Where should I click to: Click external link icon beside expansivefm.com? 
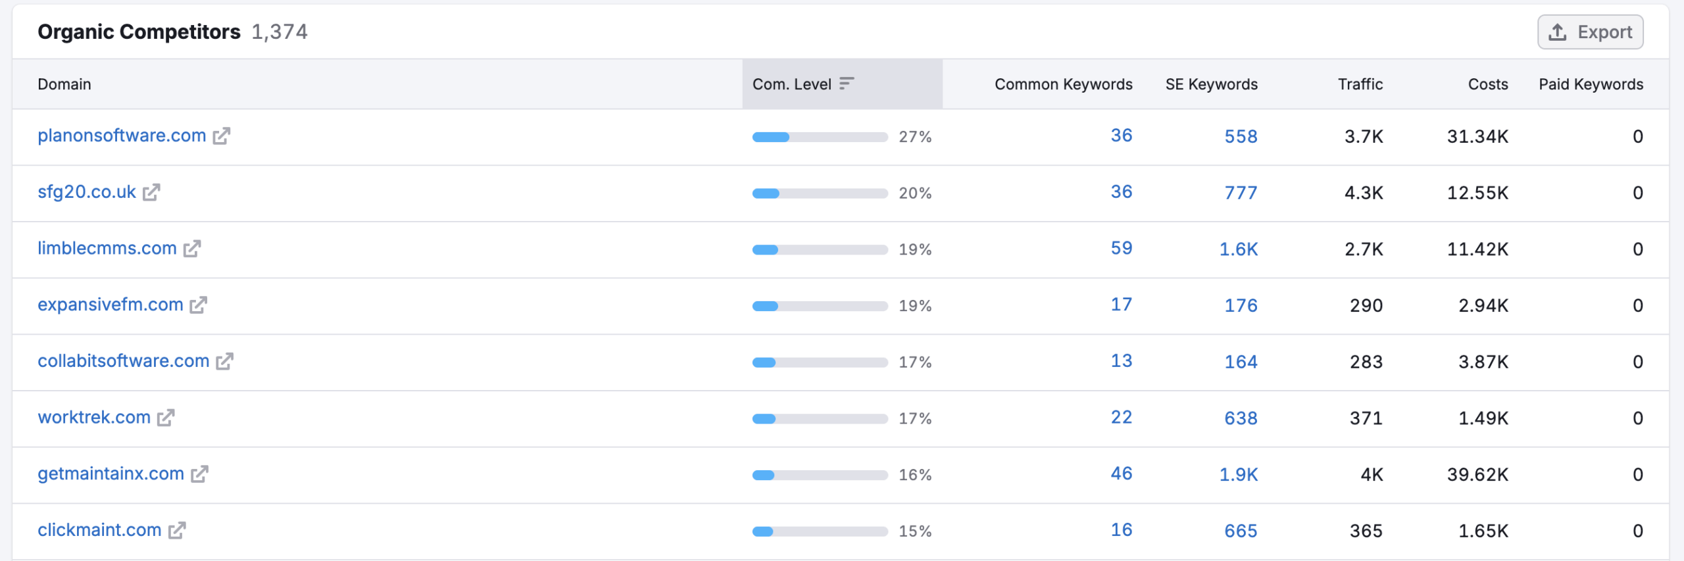pos(198,305)
